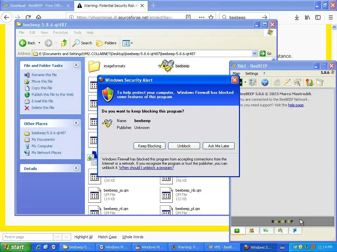The image size is (337, 252).
Task: Switch to the green activity tab in BeeBEEP
Action: pos(237,231)
